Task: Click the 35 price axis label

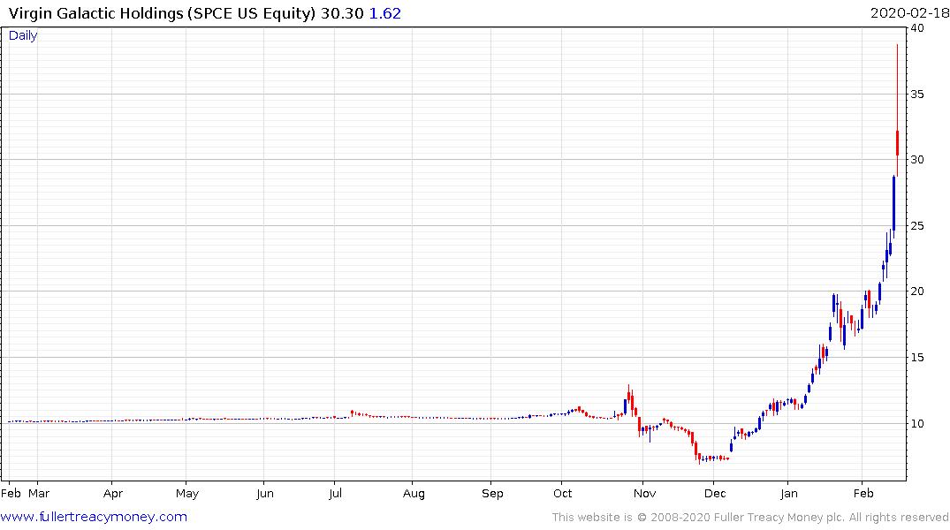Action: point(917,94)
